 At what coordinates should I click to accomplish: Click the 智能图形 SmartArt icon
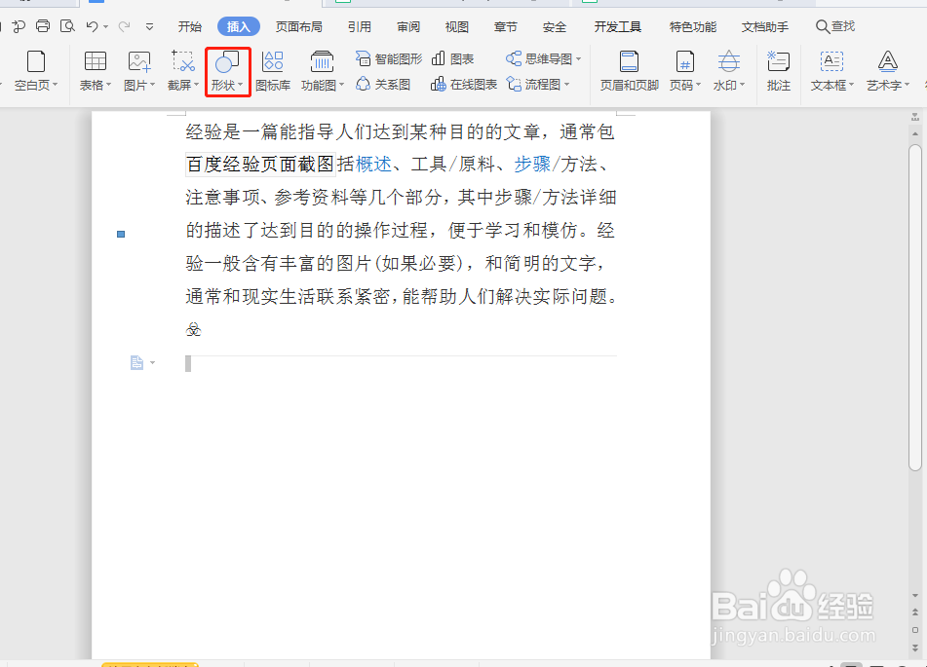click(388, 58)
